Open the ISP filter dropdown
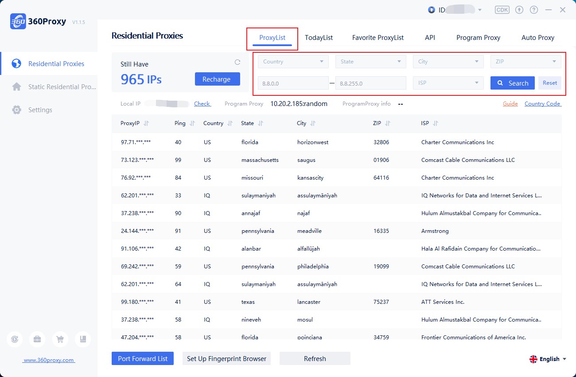The width and height of the screenshot is (576, 377). pyautogui.click(x=448, y=83)
